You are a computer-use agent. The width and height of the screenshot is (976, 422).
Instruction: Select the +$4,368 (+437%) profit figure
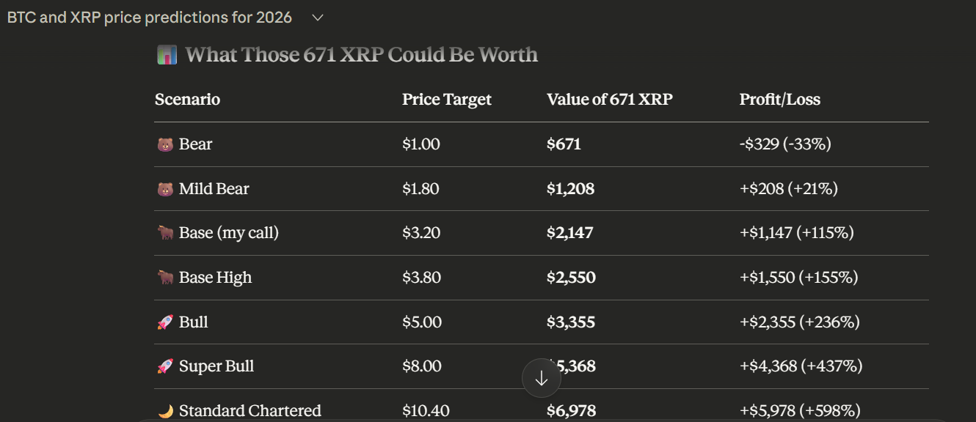[800, 366]
